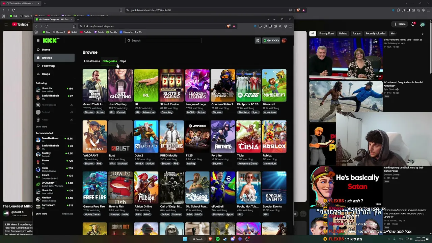432x243 pixels.
Task: Select Browse in Kick sidebar
Action: pos(54,58)
